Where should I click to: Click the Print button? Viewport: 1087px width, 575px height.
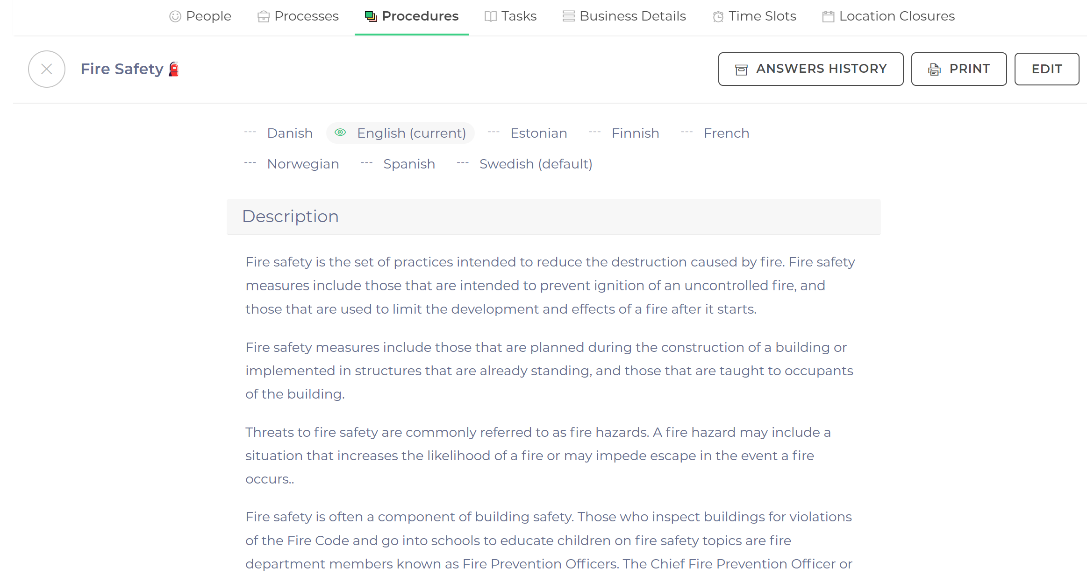(959, 69)
